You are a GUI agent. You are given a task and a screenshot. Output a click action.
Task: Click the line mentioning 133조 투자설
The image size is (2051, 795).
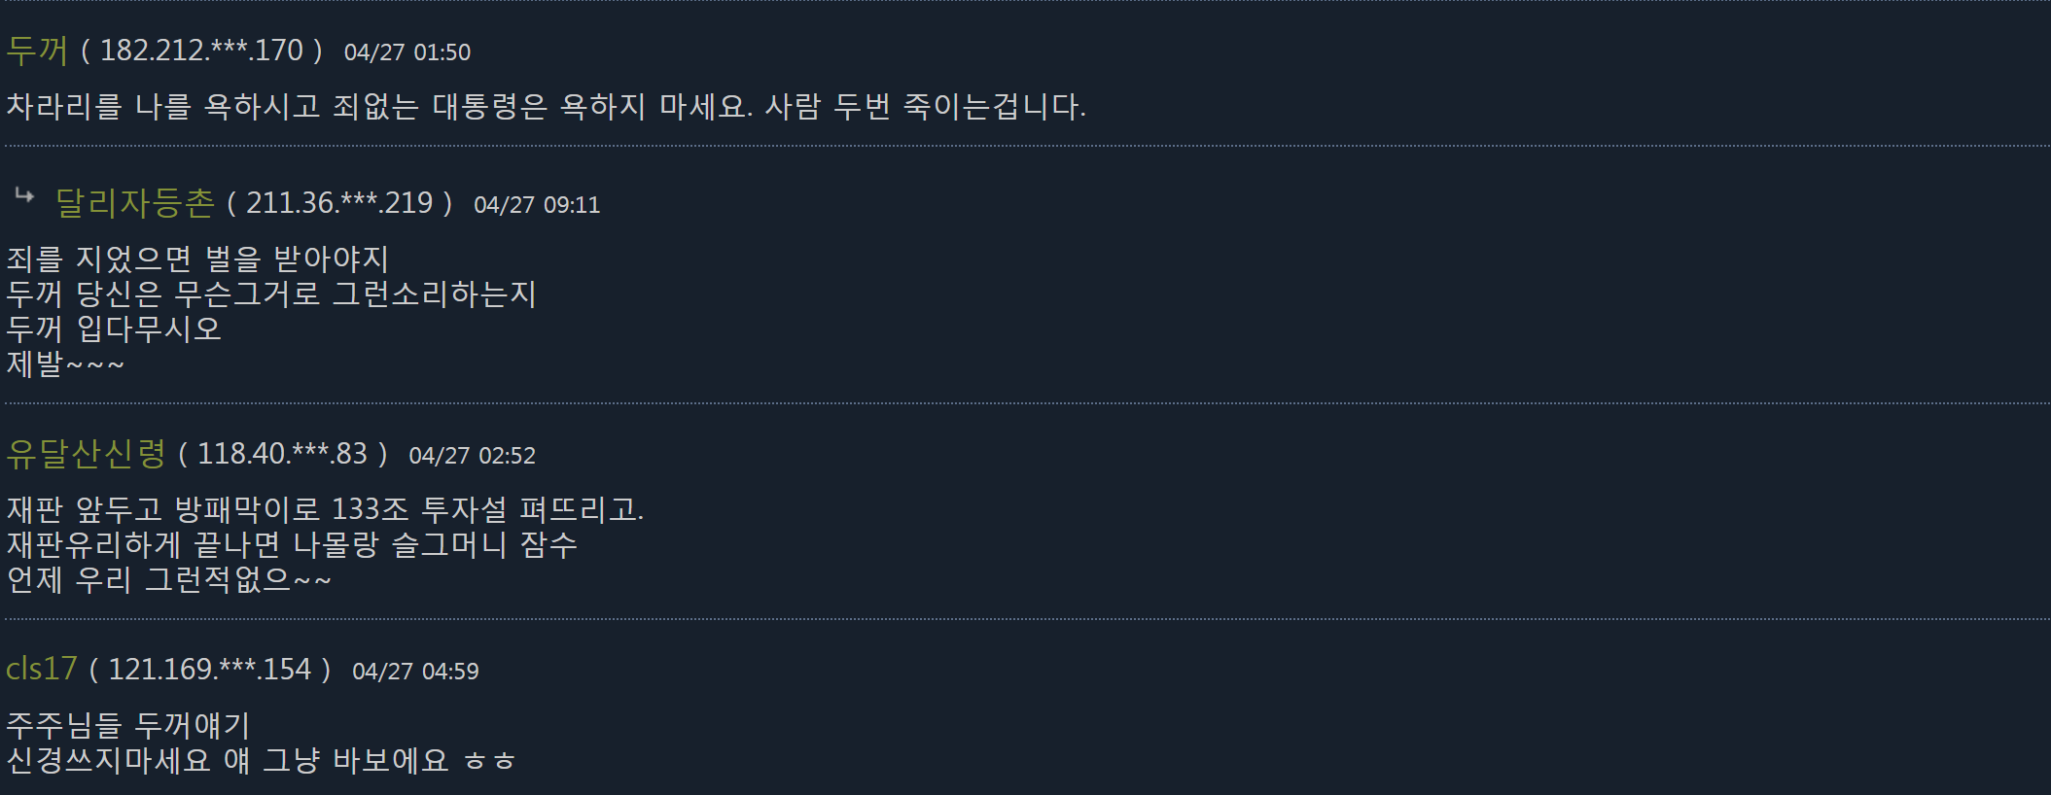click(325, 509)
